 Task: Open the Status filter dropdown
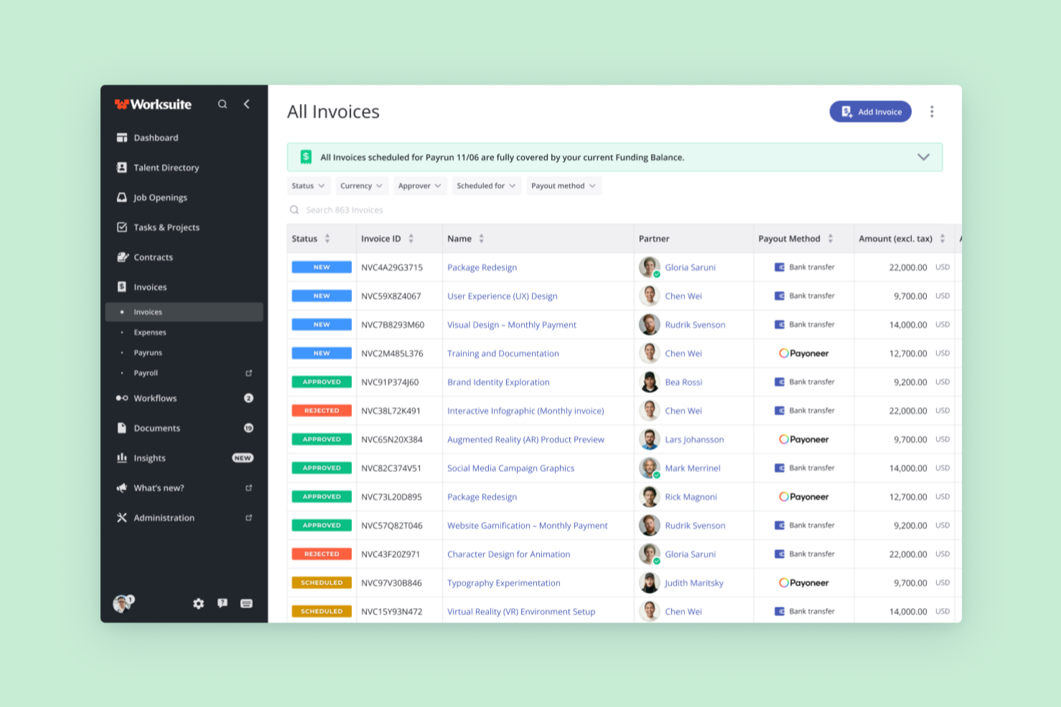(308, 186)
